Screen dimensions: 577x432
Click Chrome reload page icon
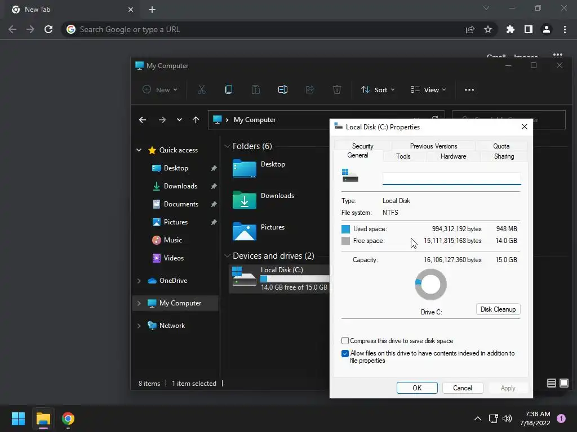(48, 29)
